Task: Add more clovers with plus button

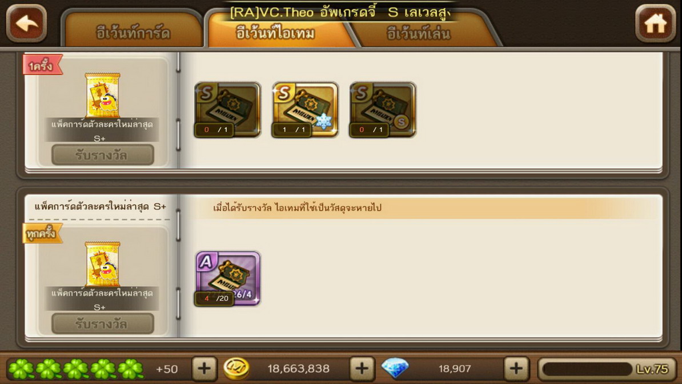Action: 204,369
